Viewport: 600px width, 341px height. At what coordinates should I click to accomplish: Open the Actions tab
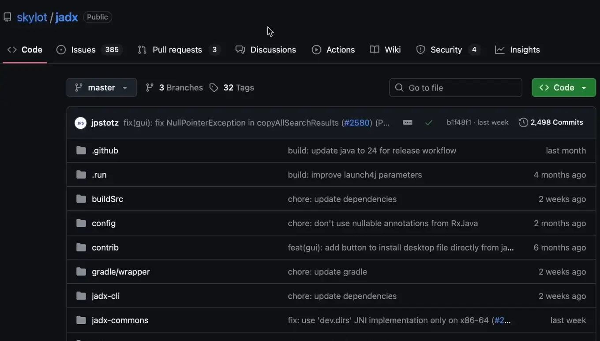click(333, 50)
